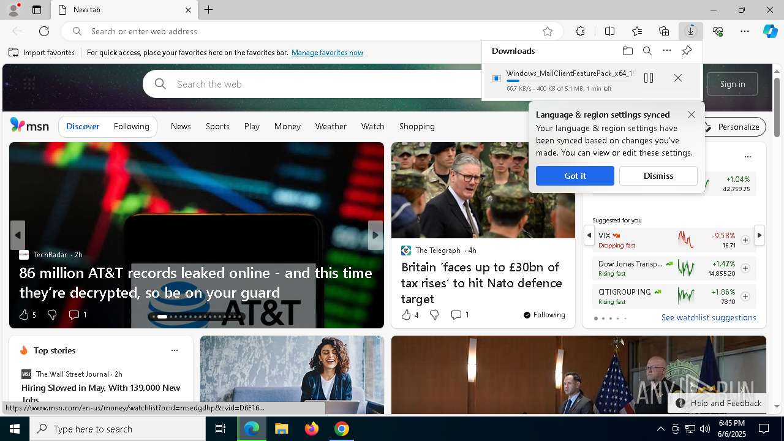
Task: Go to previous carousel story arrow
Action: click(x=18, y=235)
